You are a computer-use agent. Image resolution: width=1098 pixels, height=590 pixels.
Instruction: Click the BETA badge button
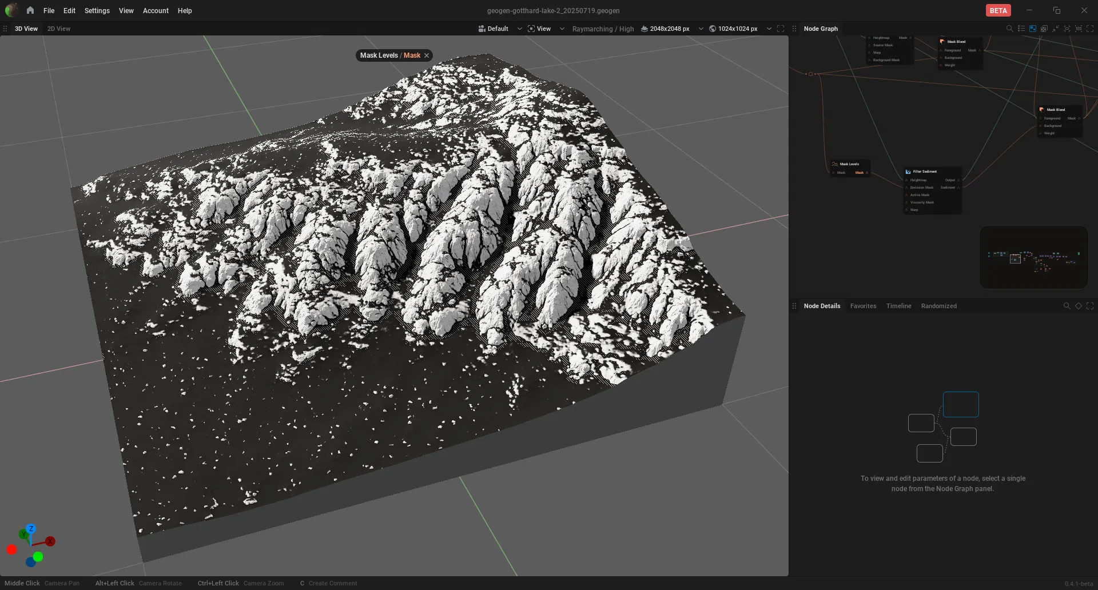(998, 10)
